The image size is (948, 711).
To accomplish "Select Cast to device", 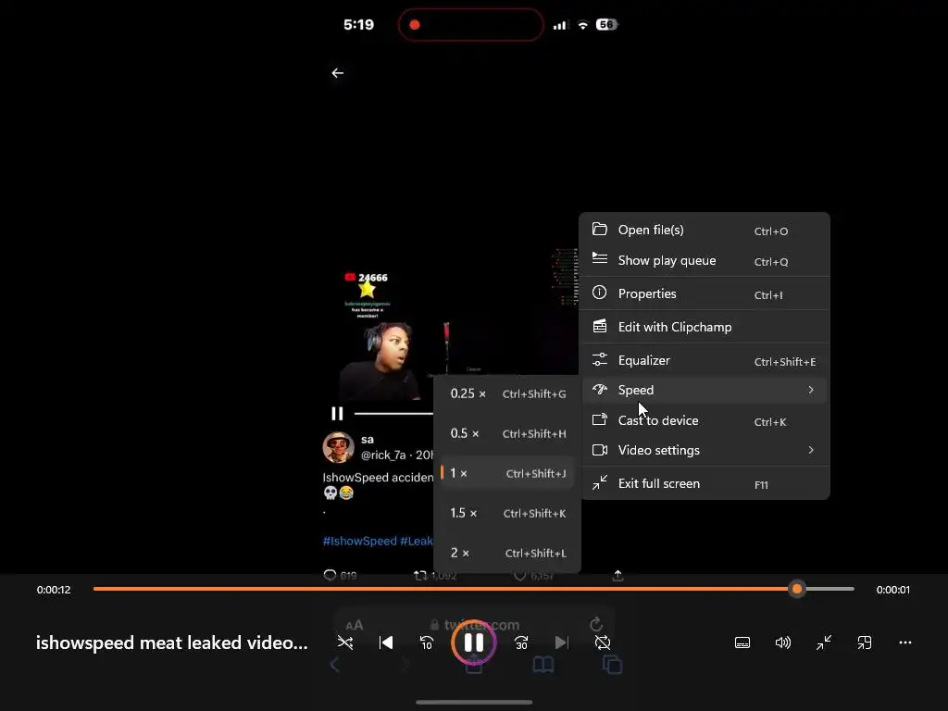I will [x=705, y=420].
